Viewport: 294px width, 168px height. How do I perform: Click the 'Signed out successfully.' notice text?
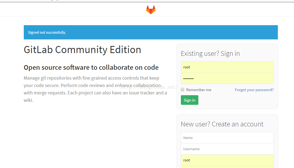(47, 33)
